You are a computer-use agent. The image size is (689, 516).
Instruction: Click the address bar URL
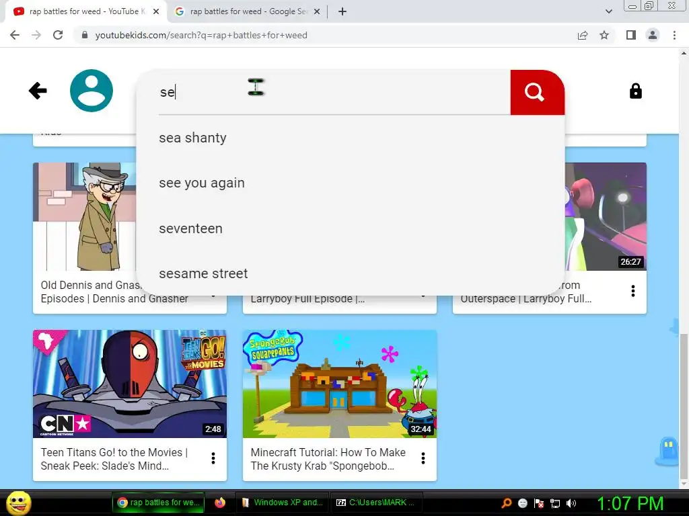coord(201,35)
